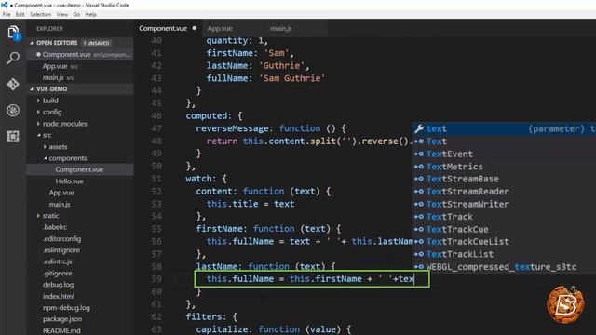This screenshot has height=335, width=596.
Task: Open main.js under src folder
Action: tap(60, 204)
